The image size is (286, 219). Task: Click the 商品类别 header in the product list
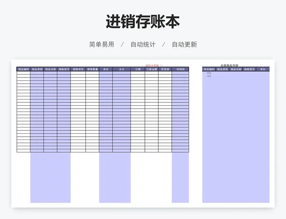coord(223,70)
